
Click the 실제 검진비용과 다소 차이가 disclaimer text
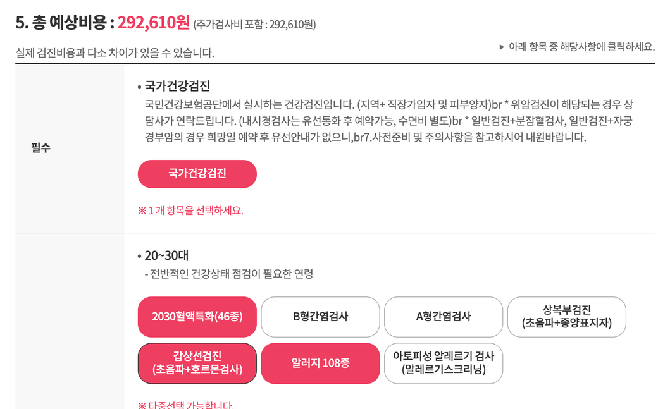[x=115, y=52]
